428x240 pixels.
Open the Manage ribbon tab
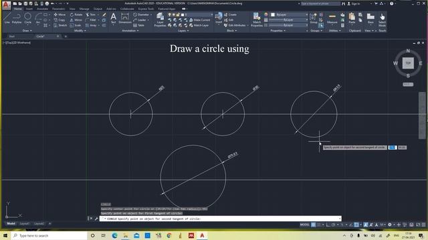[84, 9]
